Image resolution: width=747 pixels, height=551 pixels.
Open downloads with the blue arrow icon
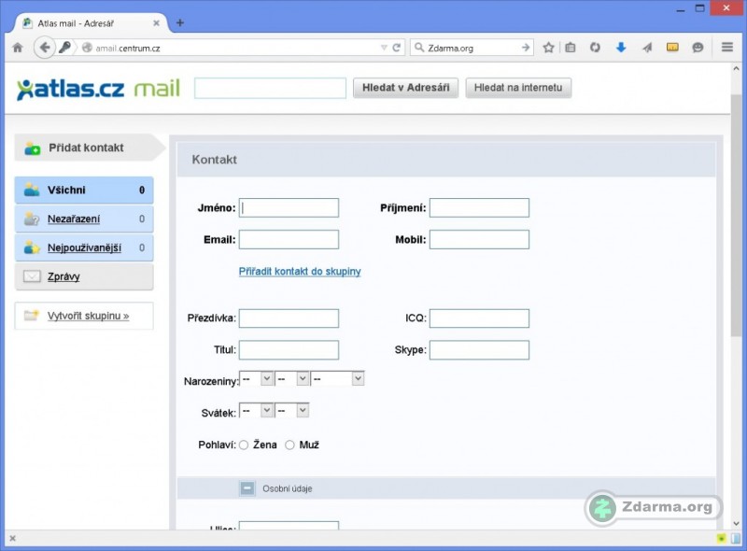point(621,48)
